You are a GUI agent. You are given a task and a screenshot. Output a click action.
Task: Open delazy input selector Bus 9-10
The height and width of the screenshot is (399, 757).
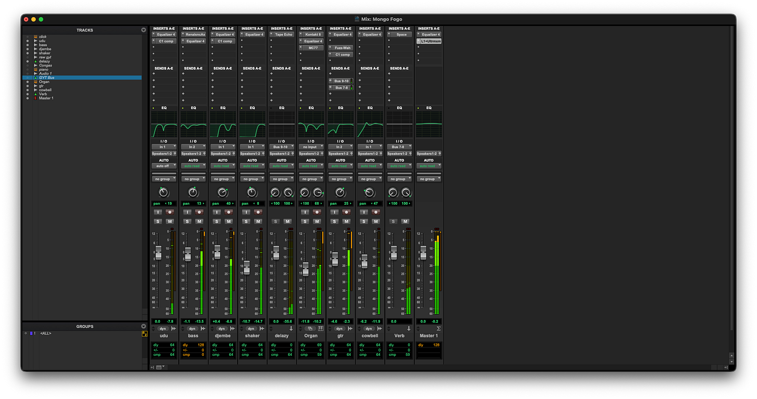click(281, 147)
